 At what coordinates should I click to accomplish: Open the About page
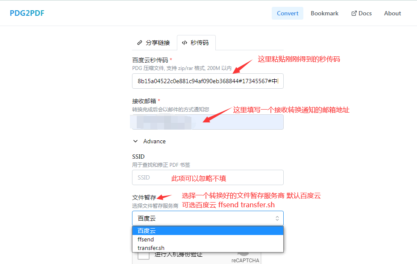click(392, 13)
